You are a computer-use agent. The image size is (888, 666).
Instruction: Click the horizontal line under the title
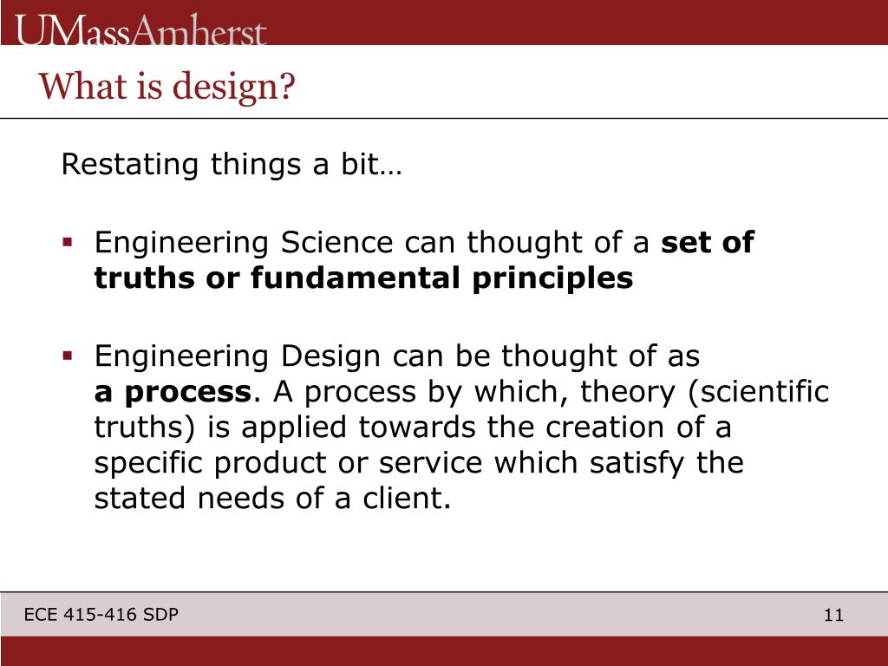[x=444, y=118]
